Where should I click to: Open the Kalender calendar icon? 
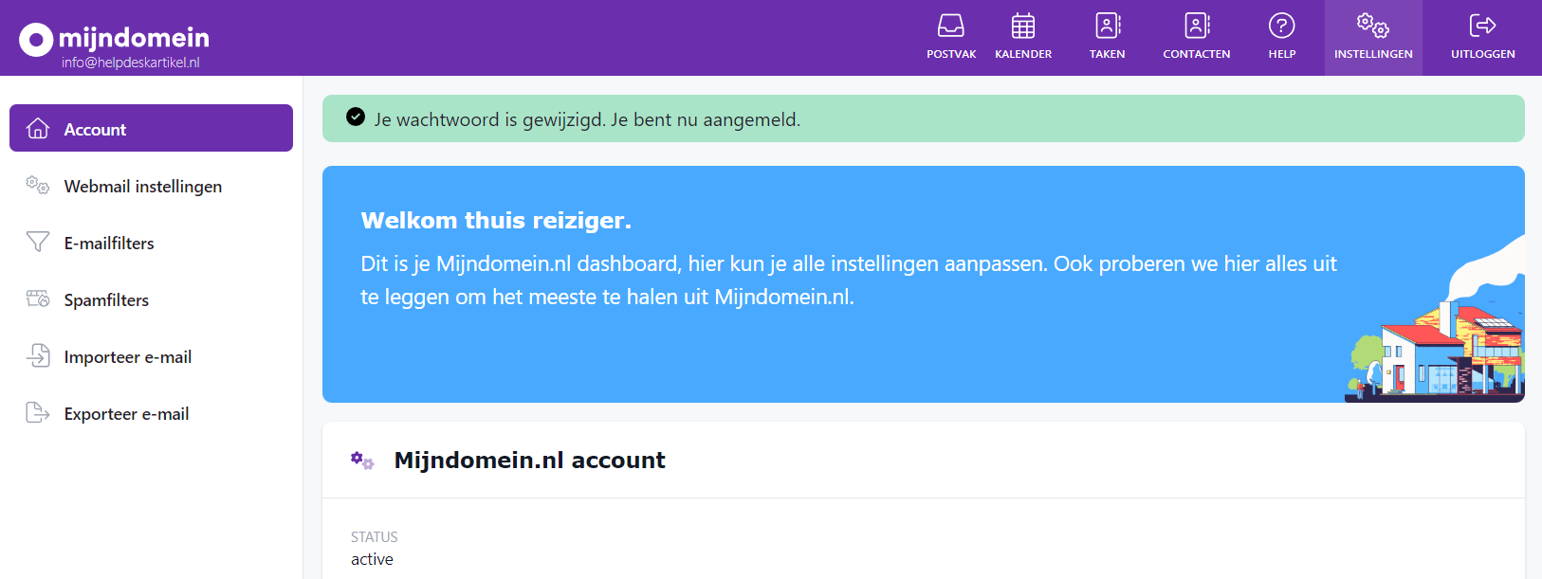click(x=1023, y=27)
